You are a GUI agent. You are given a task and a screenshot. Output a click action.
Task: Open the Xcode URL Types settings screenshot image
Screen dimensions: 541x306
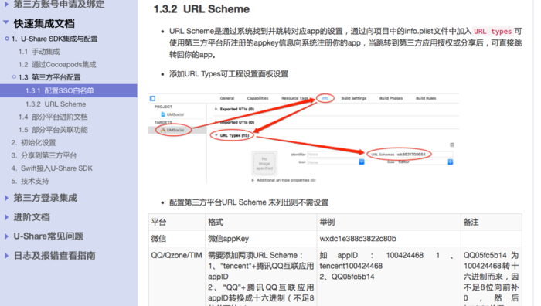click(x=304, y=138)
